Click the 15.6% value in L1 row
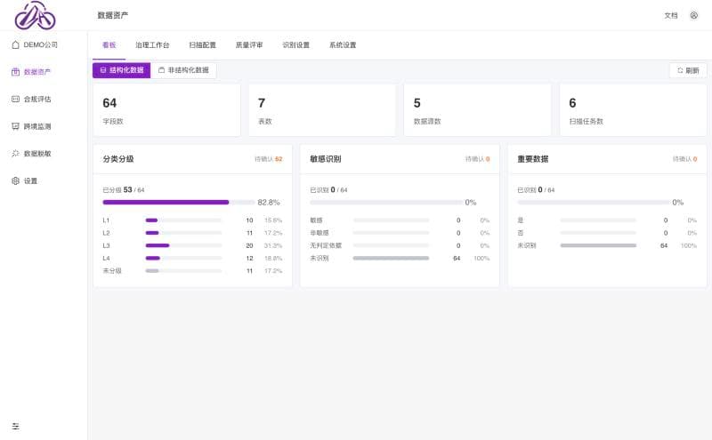 273,220
